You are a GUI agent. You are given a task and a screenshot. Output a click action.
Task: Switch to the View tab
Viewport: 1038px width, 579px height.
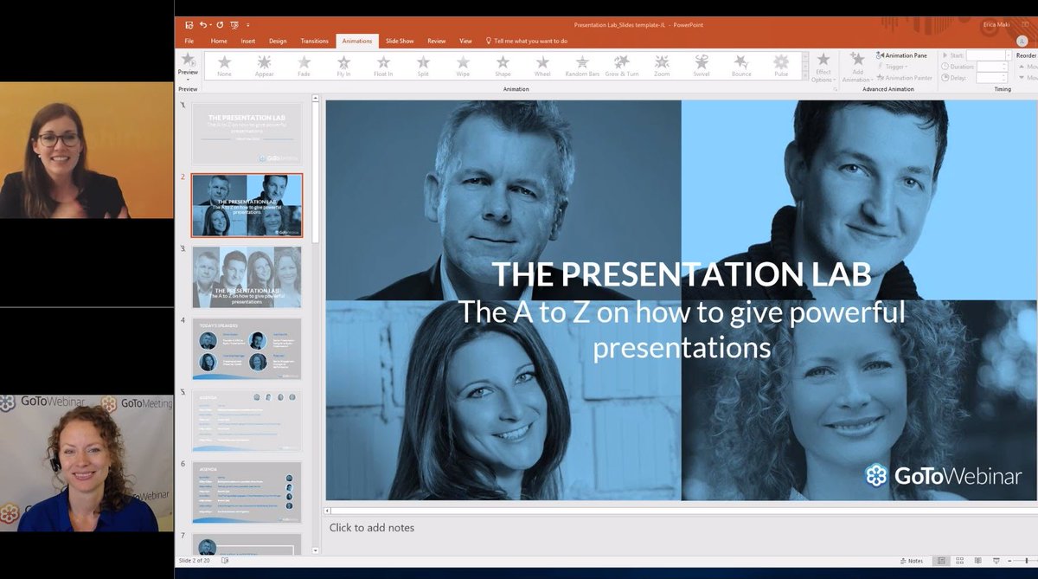465,41
